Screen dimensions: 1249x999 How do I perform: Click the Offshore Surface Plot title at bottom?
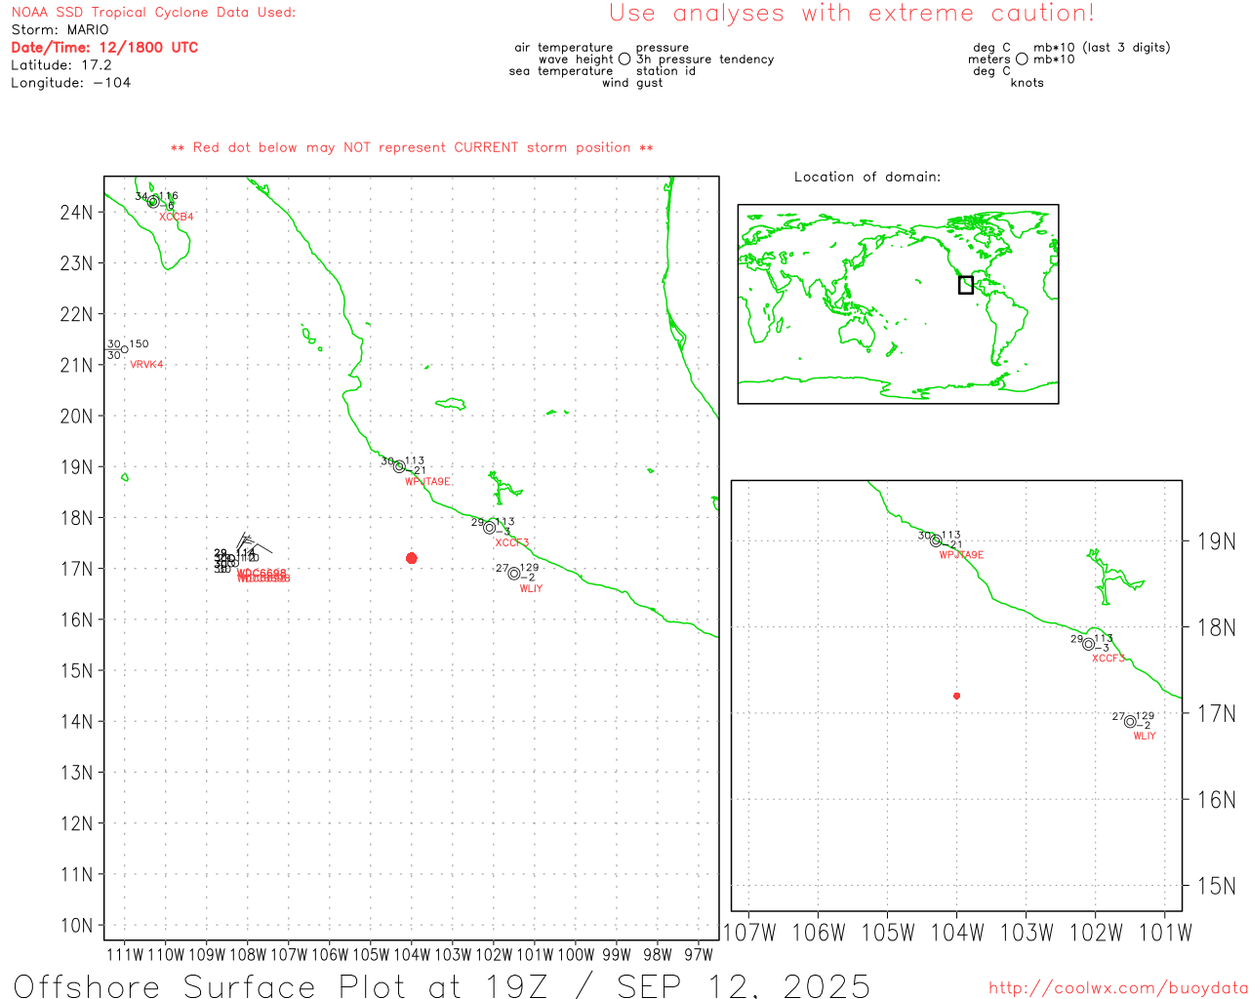[x=442, y=985]
